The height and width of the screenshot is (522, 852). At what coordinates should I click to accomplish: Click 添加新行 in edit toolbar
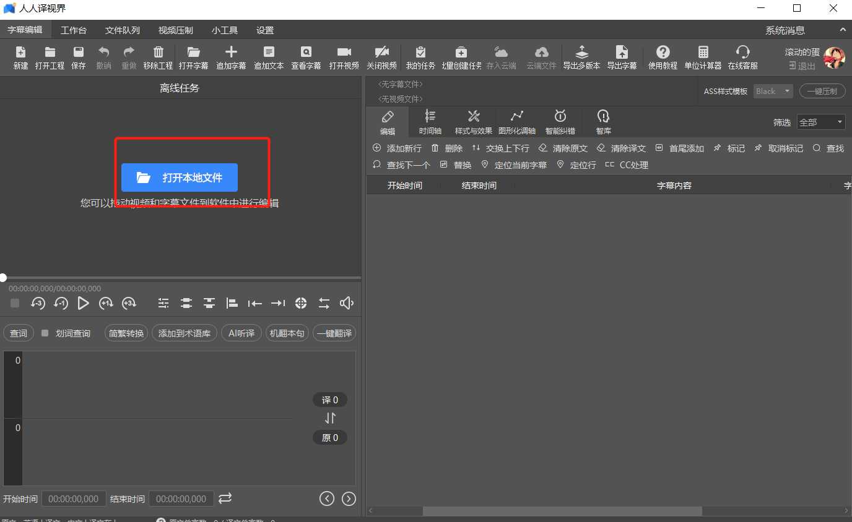(398, 148)
